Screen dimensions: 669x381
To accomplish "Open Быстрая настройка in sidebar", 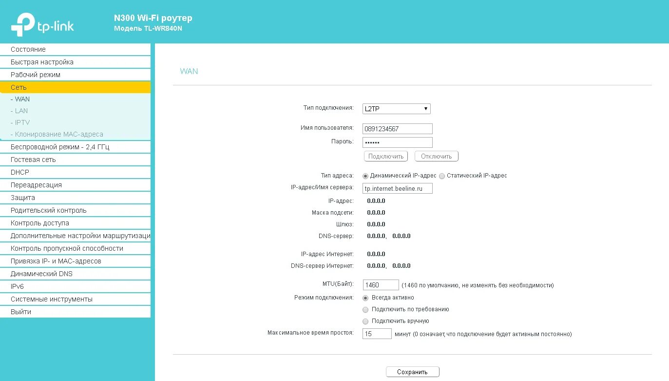I will point(75,62).
